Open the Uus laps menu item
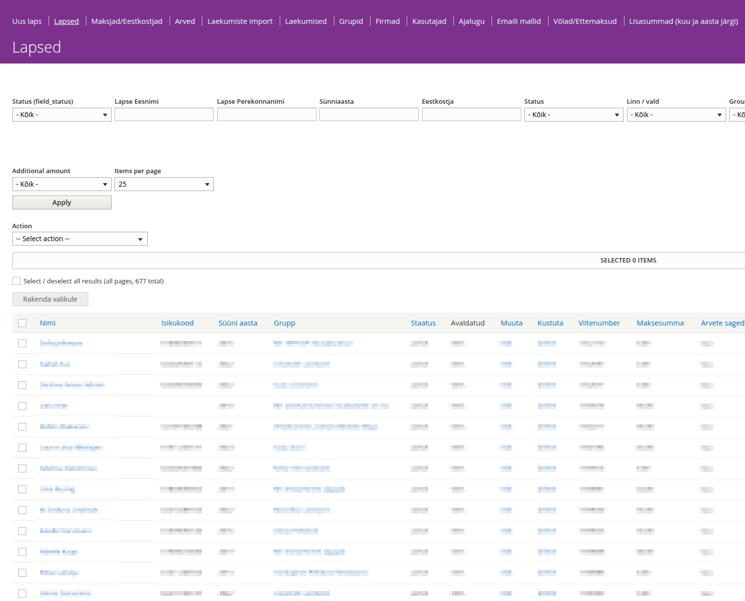Image resolution: width=745 pixels, height=601 pixels. 27,21
